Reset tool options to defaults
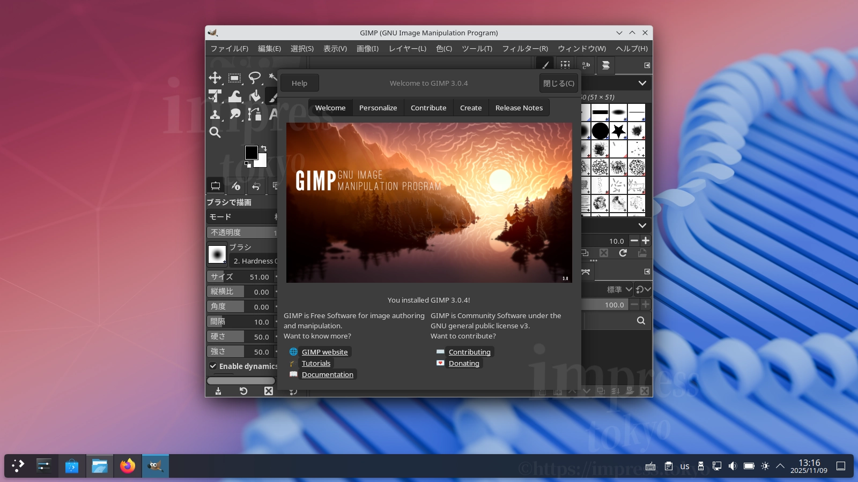 (x=243, y=391)
